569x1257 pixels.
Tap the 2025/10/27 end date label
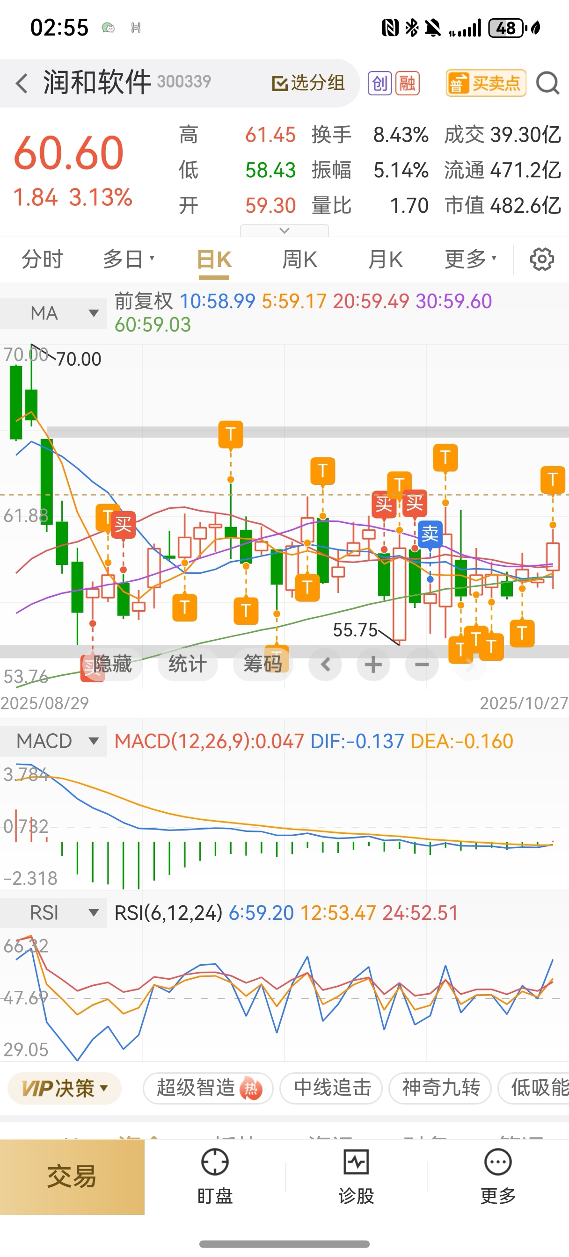(x=524, y=703)
